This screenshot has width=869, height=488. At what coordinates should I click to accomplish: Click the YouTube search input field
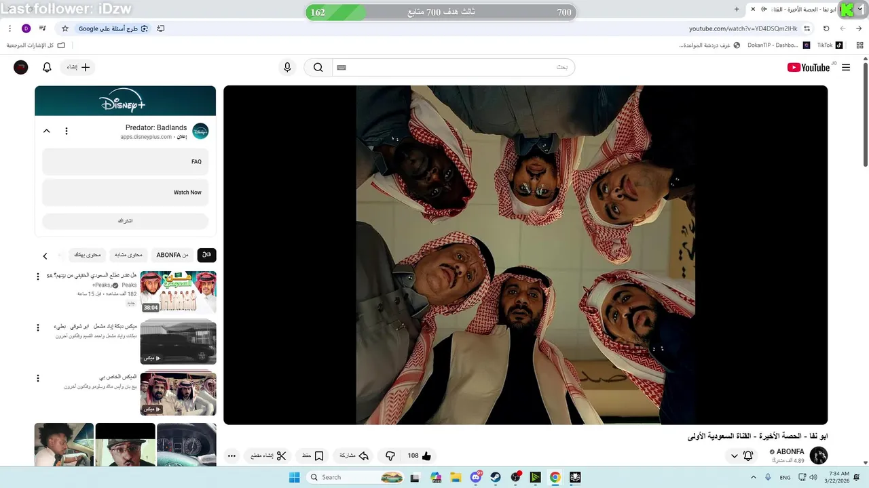tap(454, 67)
